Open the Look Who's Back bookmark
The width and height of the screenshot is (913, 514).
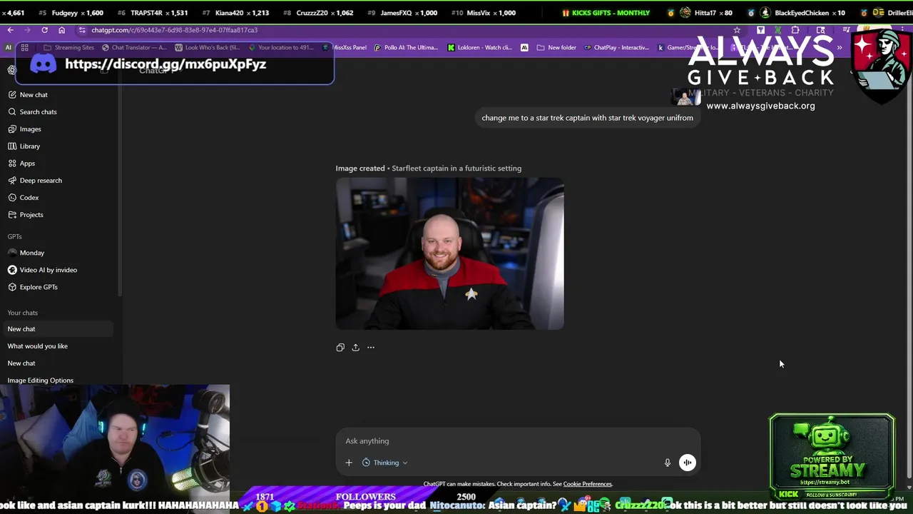point(207,48)
